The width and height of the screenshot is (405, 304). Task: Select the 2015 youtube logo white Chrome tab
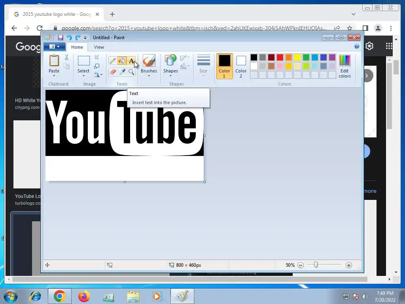click(56, 14)
